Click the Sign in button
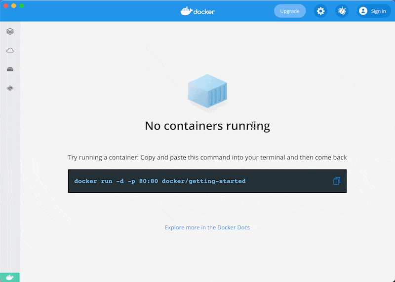The width and height of the screenshot is (395, 282). pos(374,11)
